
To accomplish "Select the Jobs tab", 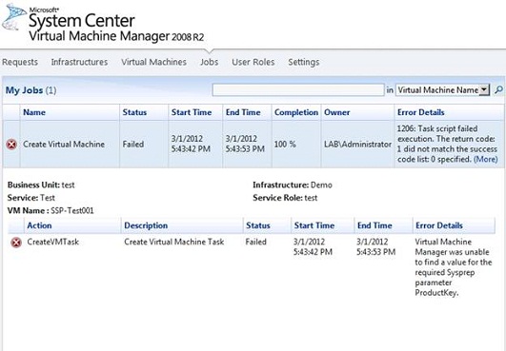I will [209, 62].
